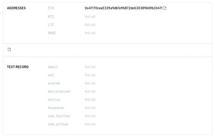Copy the ETH address with the copy icon
Viewport: 215px width, 138px height.
click(x=165, y=8)
